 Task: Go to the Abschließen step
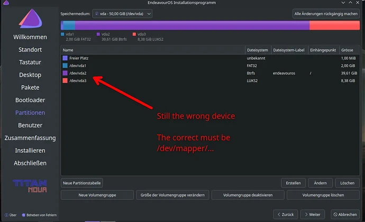tap(30, 163)
